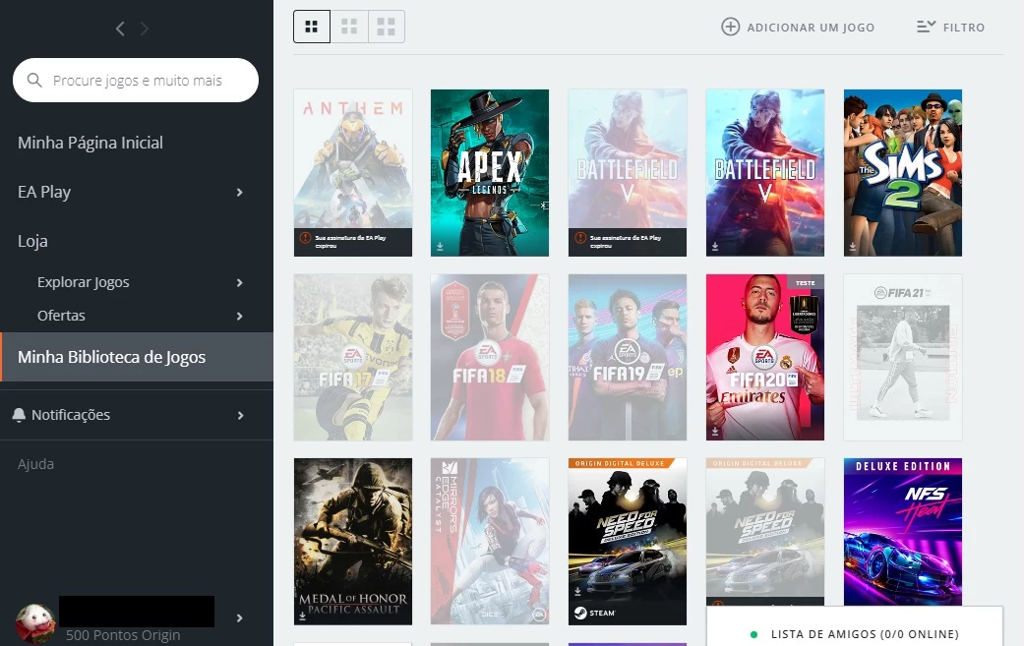Open the FIFA 18 game tile

tap(490, 358)
